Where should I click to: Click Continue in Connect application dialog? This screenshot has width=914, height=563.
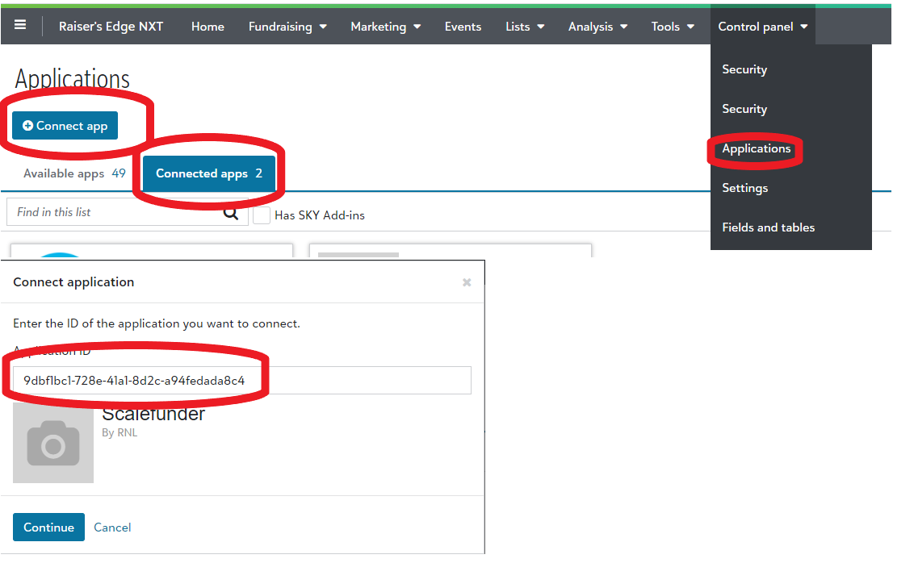48,527
